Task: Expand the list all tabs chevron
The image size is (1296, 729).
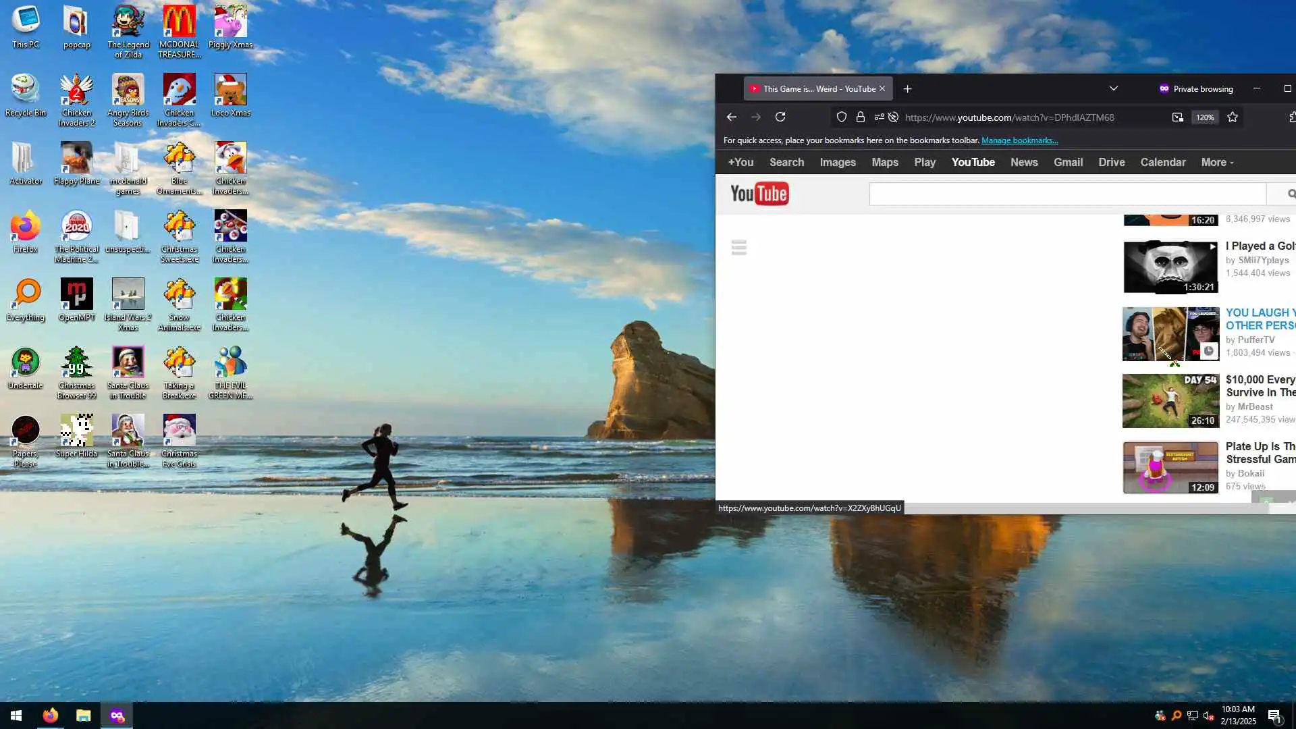Action: [x=1113, y=88]
